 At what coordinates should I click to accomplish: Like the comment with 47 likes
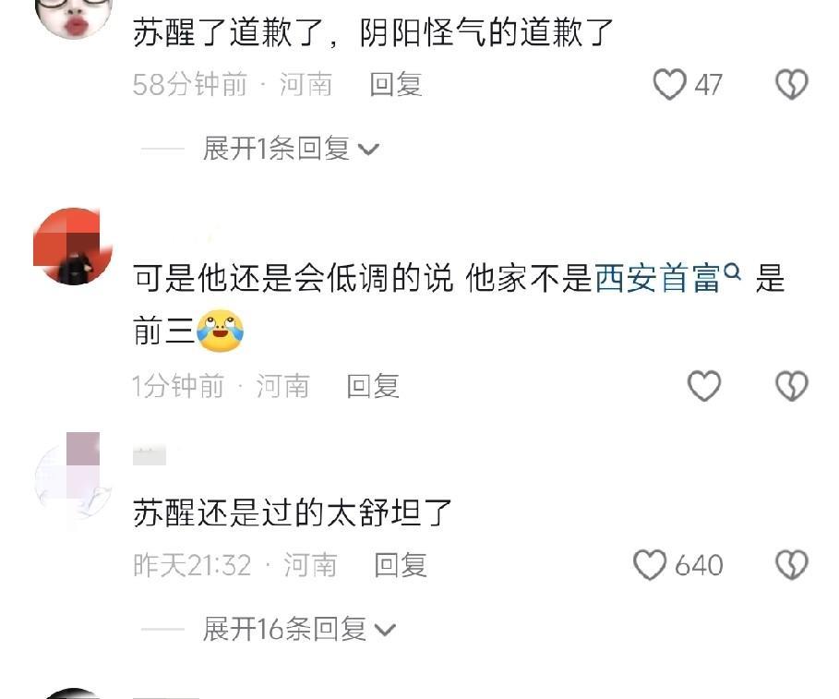[669, 85]
